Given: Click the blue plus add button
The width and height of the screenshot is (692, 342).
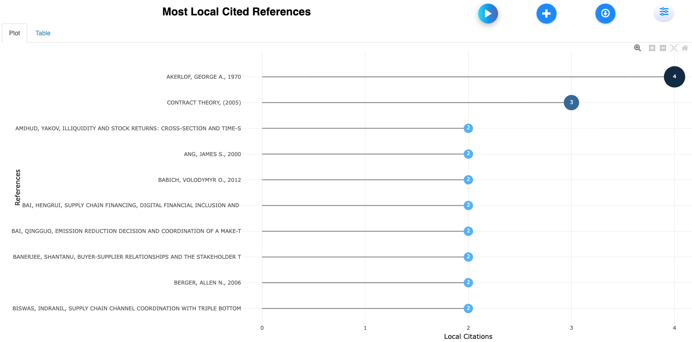Looking at the screenshot, I should click(546, 14).
